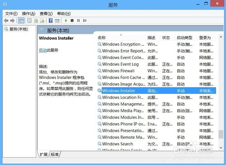Toggle the console tree show/hide icon
226x165 pixels.
coord(21,20)
